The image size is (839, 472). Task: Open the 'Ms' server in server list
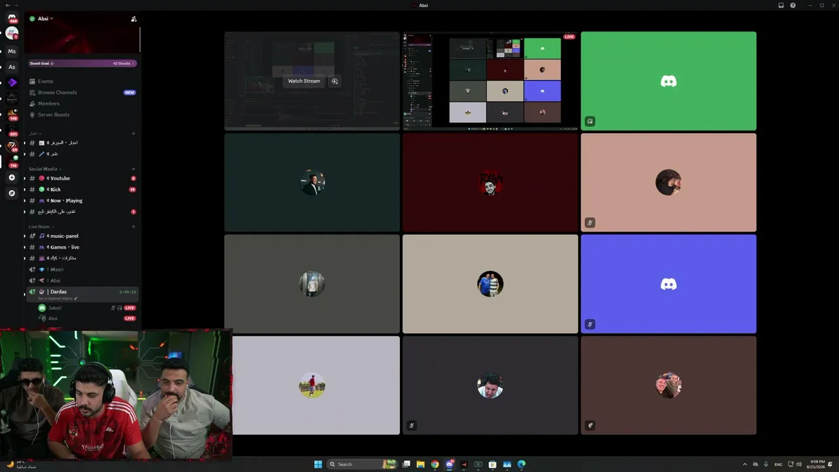12,51
